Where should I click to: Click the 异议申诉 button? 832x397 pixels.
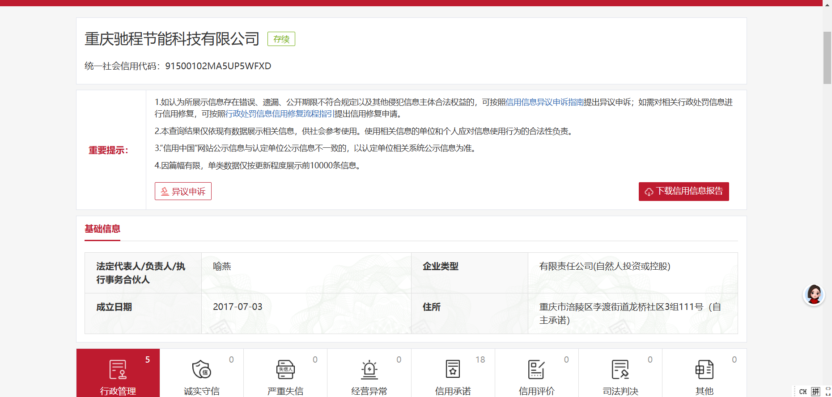click(x=183, y=191)
